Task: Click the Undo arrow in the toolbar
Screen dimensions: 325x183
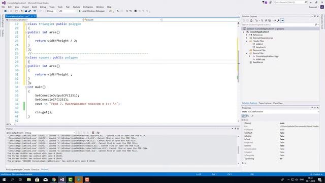Action: point(35,11)
